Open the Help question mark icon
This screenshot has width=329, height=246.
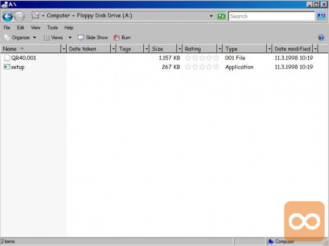tap(321, 38)
